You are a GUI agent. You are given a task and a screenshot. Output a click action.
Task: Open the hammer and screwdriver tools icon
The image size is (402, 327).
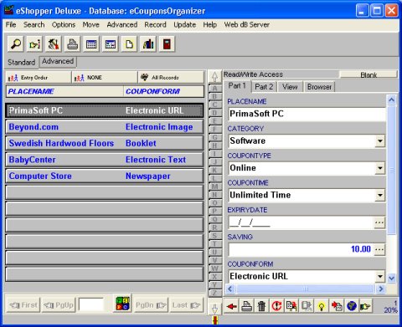pyautogui.click(x=54, y=44)
